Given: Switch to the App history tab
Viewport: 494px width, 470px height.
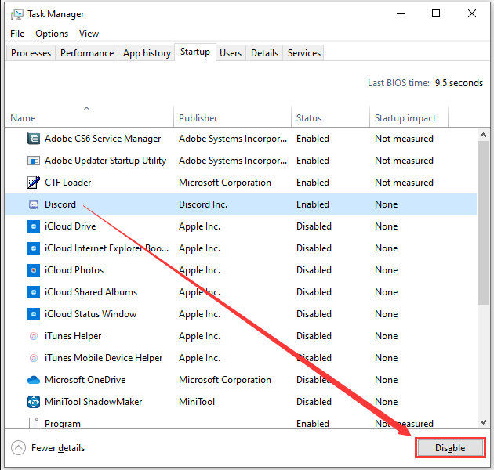Looking at the screenshot, I should 147,53.
